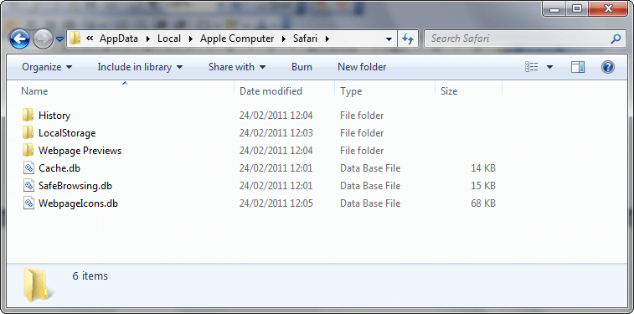Open the recent pages dropdown arrow

(x=59, y=39)
